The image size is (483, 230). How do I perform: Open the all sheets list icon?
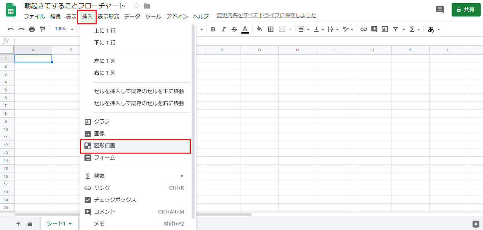[30, 224]
